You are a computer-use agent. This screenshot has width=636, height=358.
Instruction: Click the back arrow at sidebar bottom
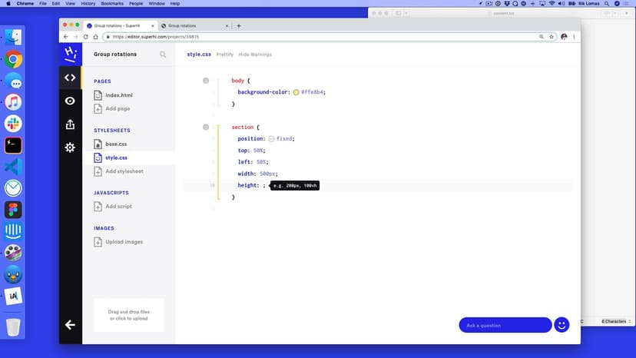tap(70, 325)
